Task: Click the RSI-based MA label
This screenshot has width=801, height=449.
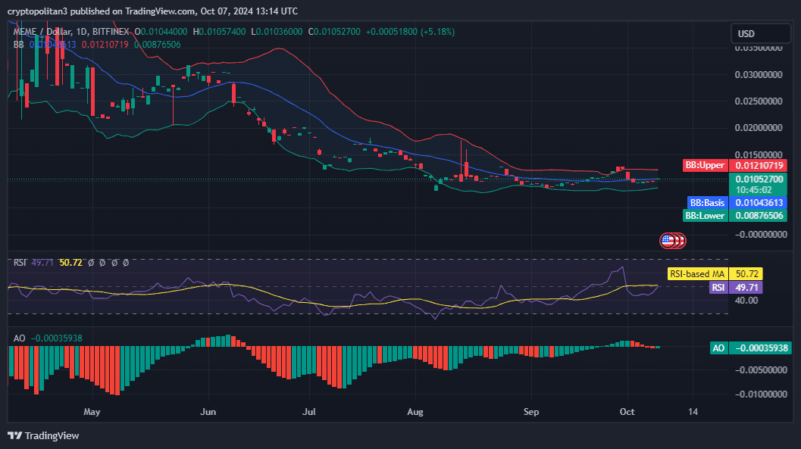Action: click(697, 274)
